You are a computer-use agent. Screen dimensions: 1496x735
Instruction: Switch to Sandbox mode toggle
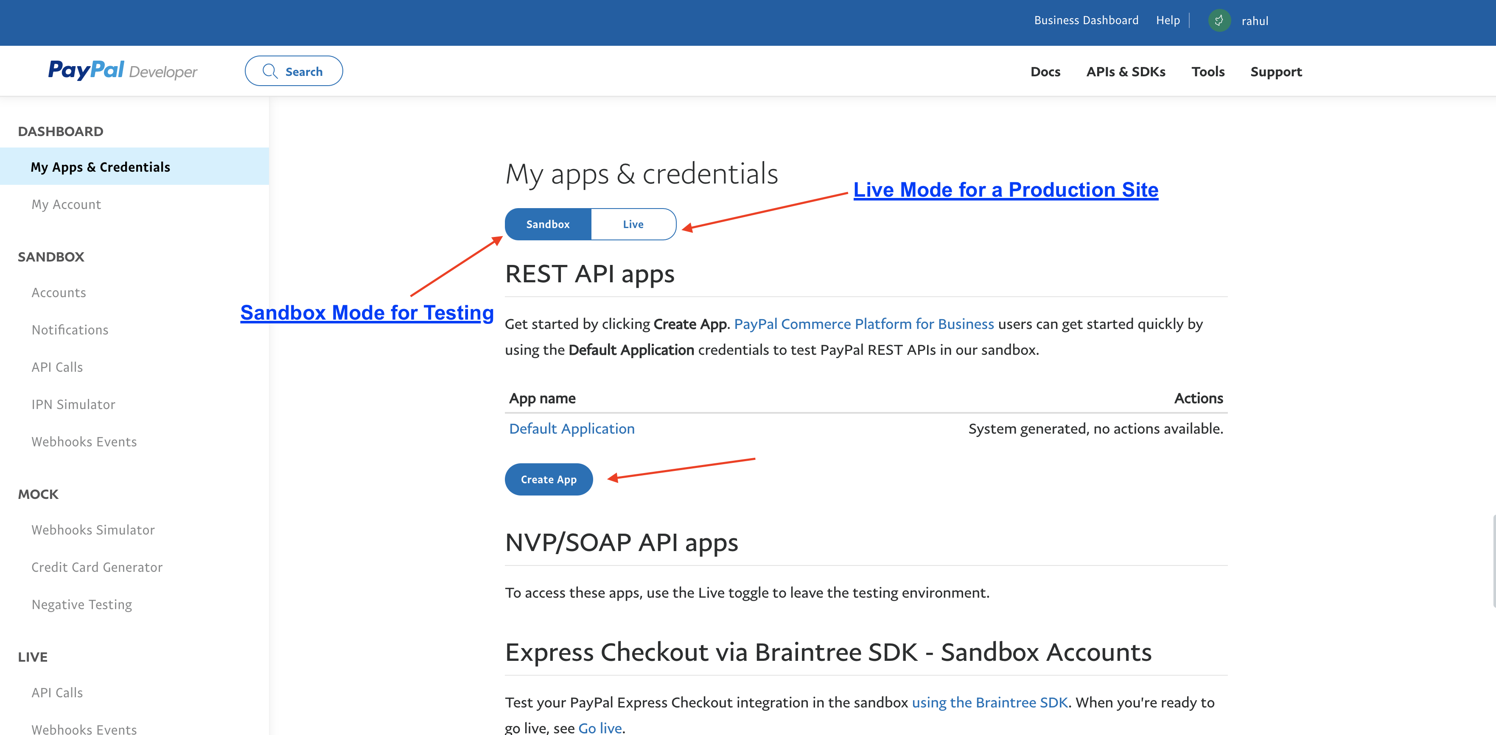548,225
